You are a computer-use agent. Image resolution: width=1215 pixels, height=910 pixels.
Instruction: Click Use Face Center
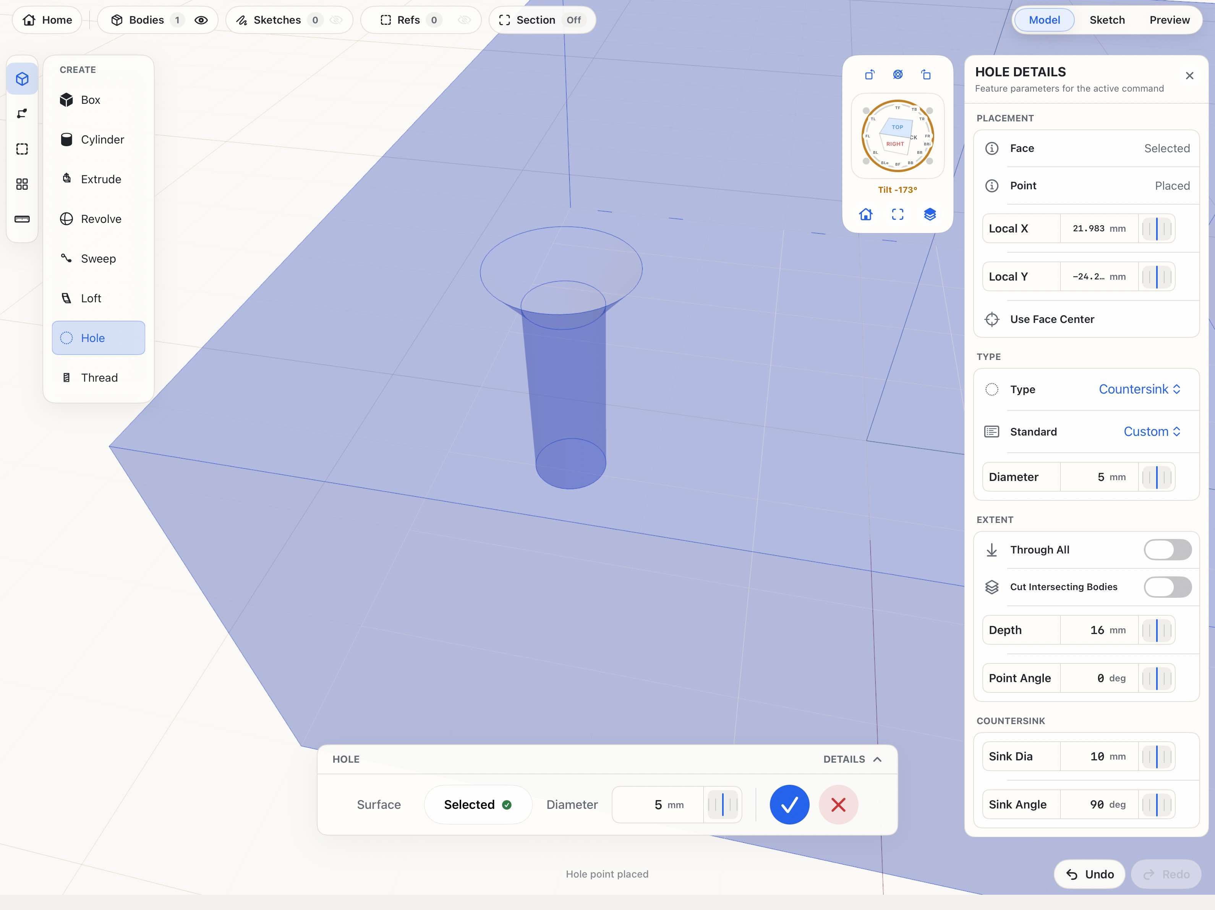[x=1087, y=319]
